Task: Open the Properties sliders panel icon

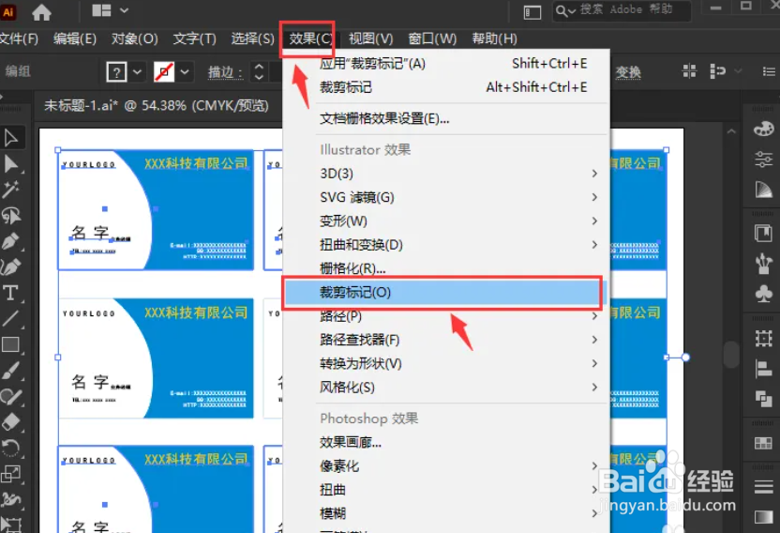Action: [x=763, y=160]
